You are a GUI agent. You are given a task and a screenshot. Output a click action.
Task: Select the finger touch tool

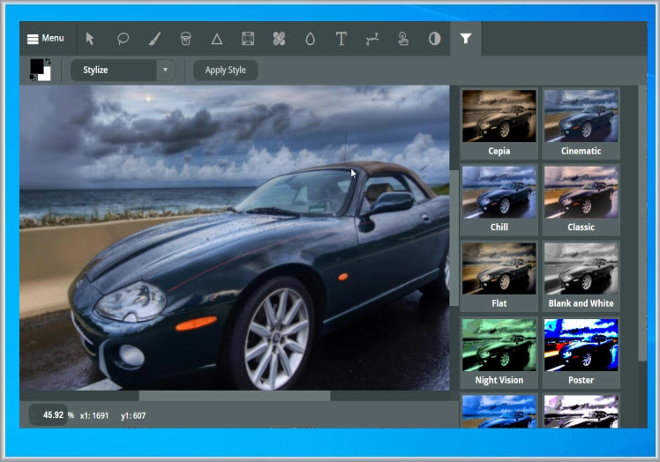tap(403, 39)
